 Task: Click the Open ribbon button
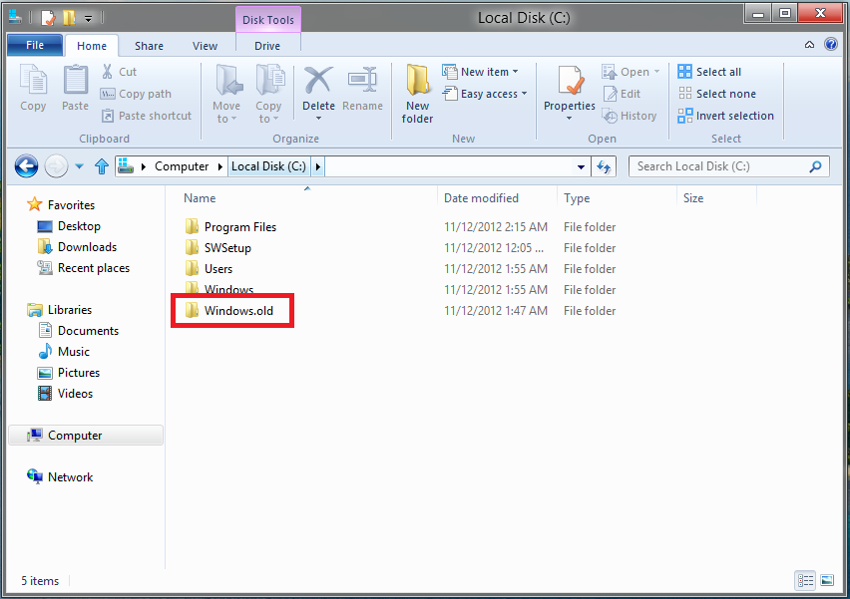click(x=631, y=72)
